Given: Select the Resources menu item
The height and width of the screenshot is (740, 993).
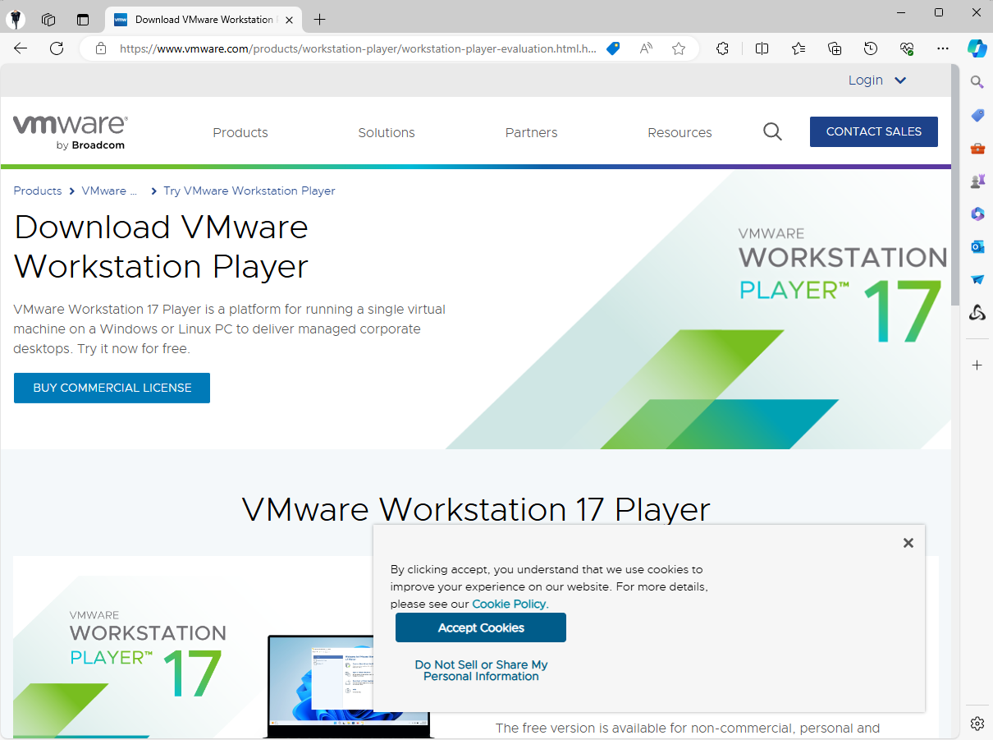Looking at the screenshot, I should point(680,132).
